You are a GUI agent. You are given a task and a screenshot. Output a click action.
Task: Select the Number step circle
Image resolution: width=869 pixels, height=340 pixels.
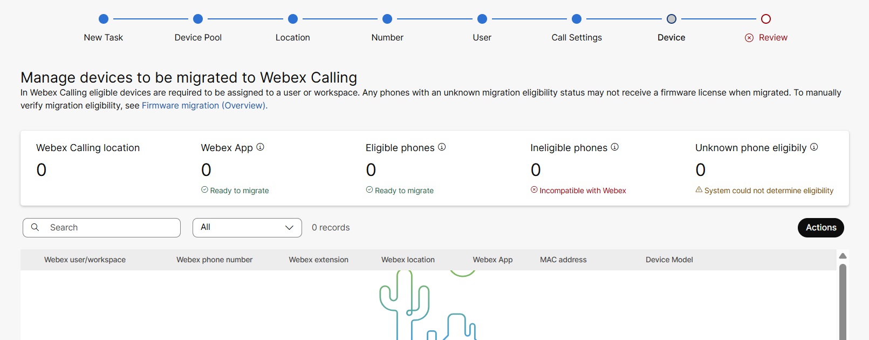pyautogui.click(x=387, y=19)
